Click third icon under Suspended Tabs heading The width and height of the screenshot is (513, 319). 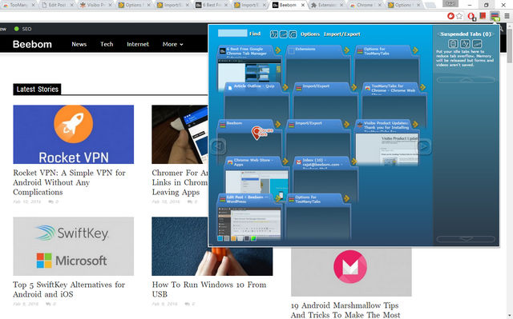tap(477, 43)
